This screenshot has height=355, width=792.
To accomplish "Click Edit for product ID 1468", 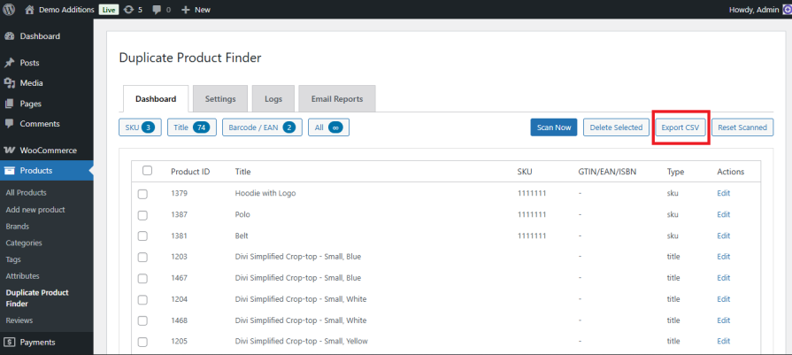I will point(723,320).
